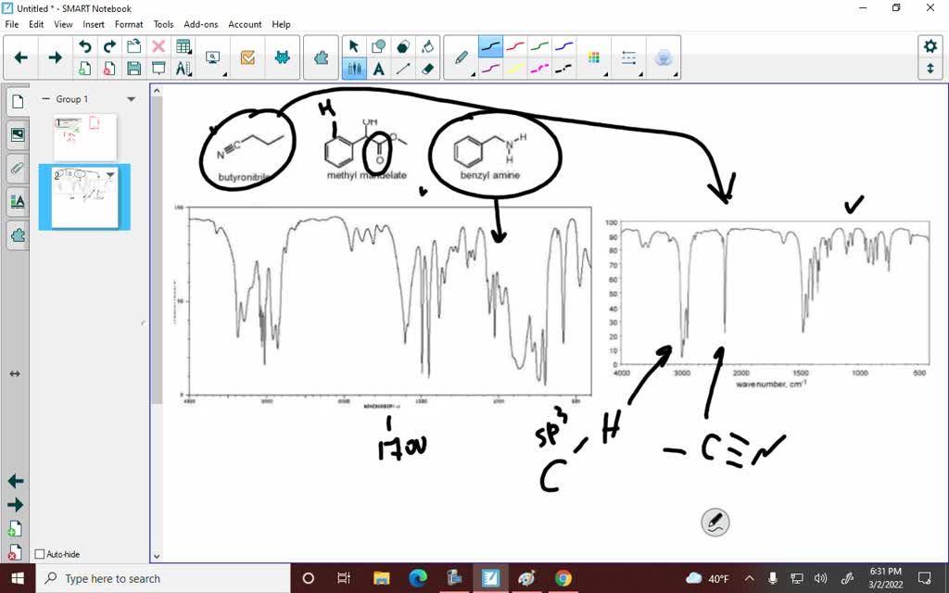Toggle the sidebar position arrows
Screen dimensions: 949x593
[x=14, y=373]
